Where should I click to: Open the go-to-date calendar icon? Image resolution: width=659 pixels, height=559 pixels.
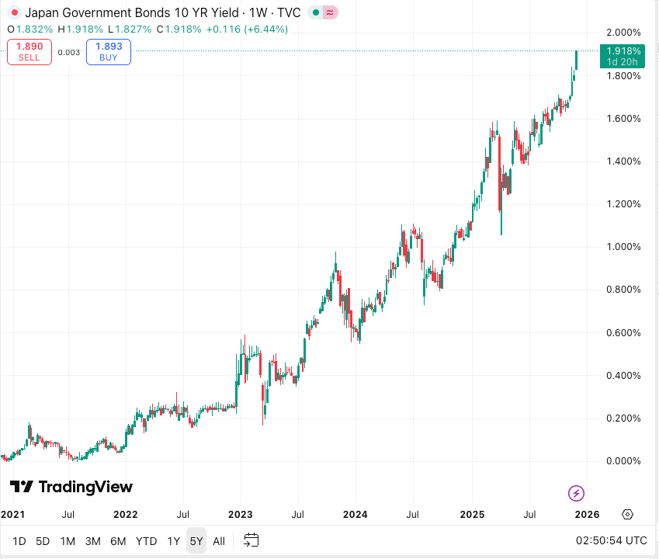[x=251, y=540]
